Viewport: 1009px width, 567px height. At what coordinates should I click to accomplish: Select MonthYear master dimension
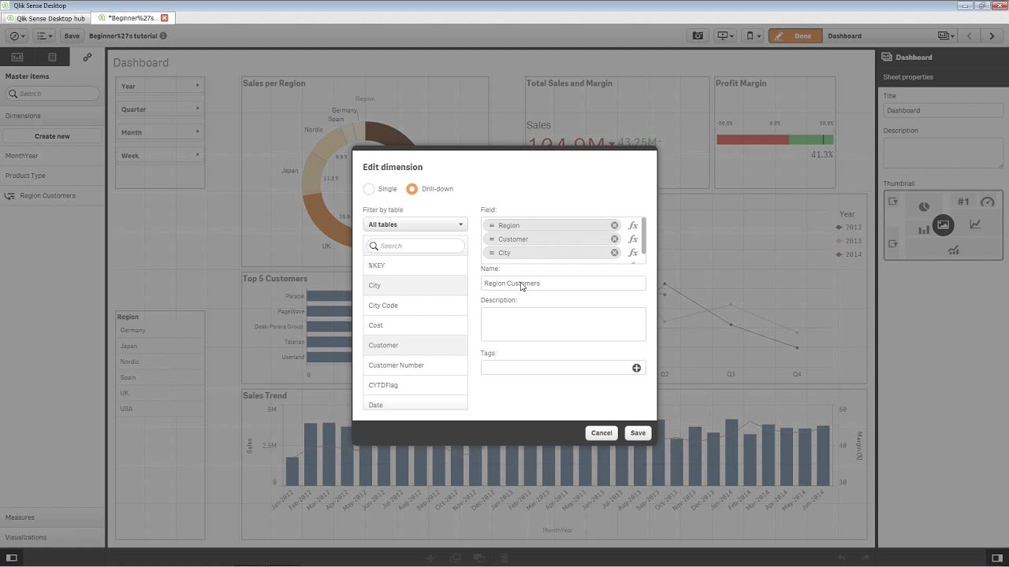[52, 156]
